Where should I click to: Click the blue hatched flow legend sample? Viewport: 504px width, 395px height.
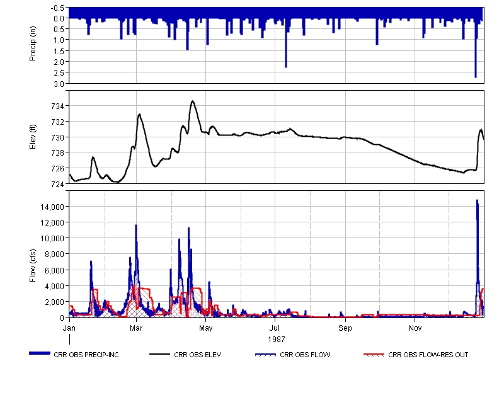point(265,355)
